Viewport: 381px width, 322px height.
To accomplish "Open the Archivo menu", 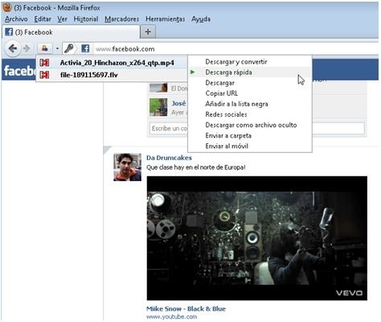I will pos(16,19).
